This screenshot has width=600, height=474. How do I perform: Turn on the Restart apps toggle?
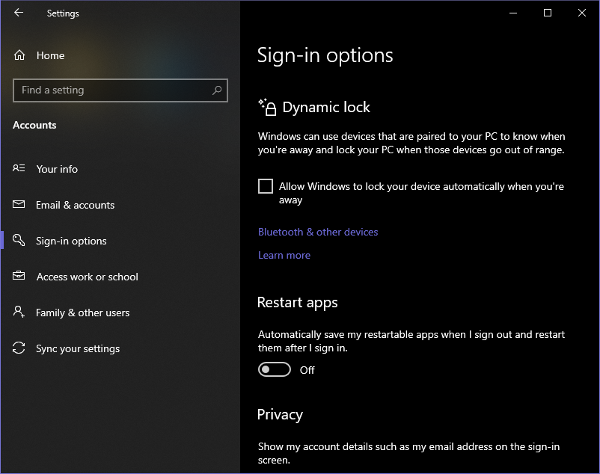pos(275,370)
